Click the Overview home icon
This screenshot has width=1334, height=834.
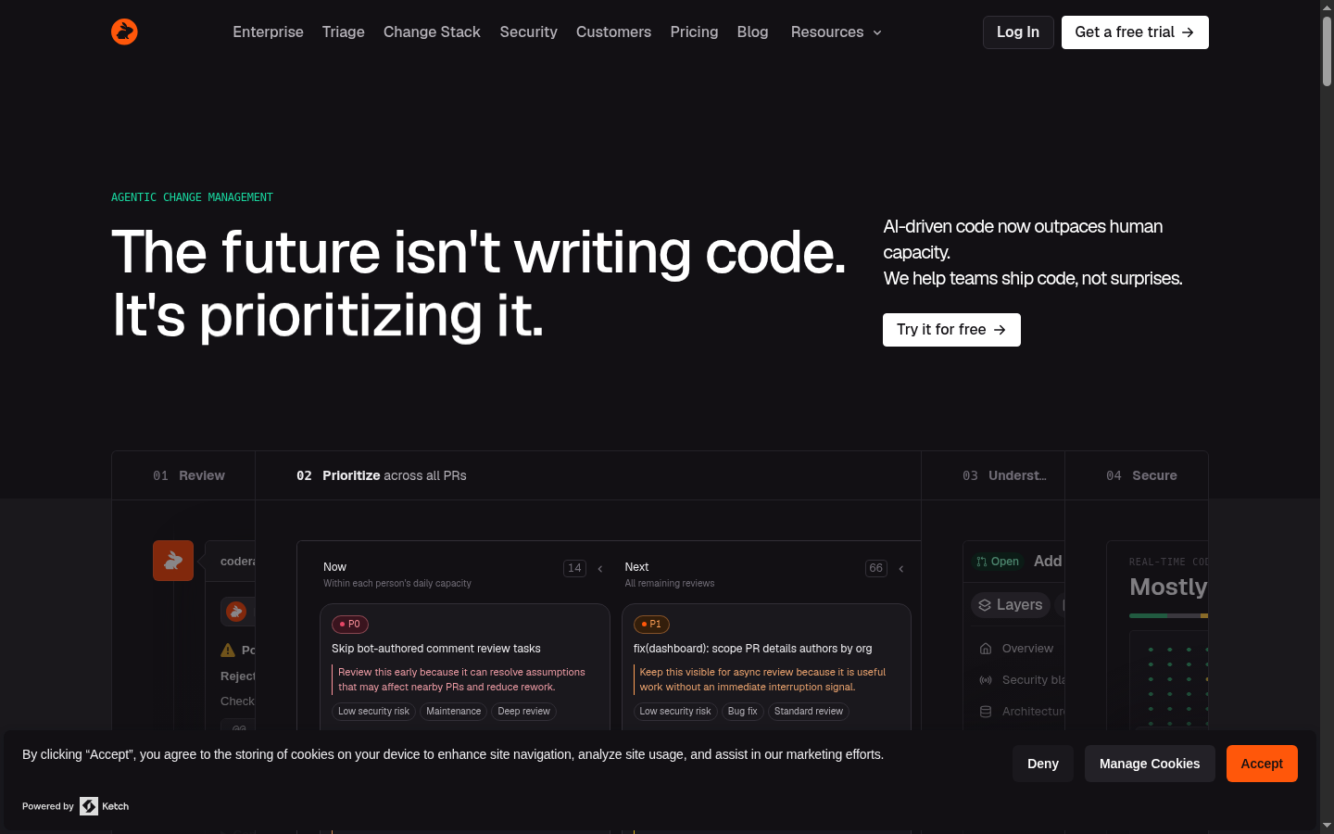(x=986, y=649)
